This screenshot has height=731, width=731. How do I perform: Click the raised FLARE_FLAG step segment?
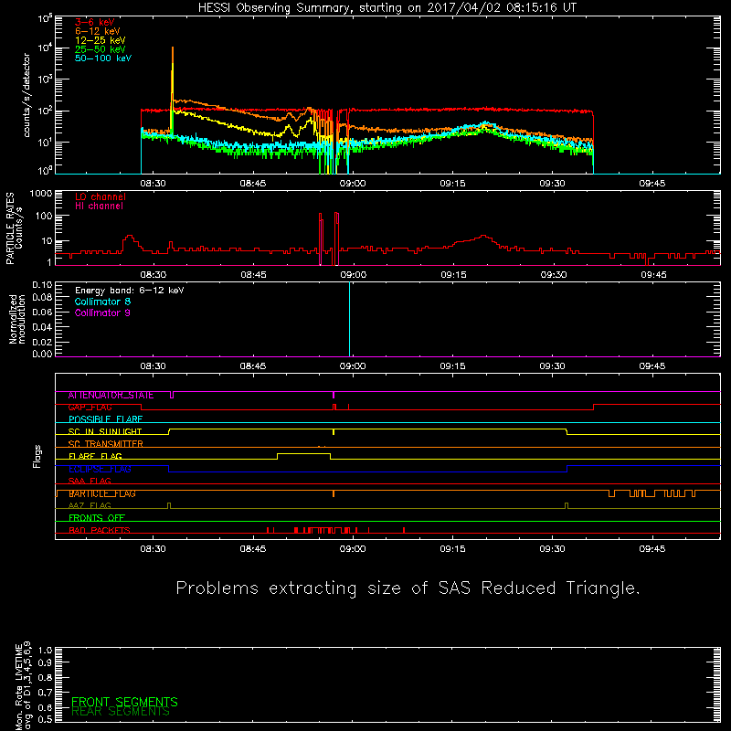[x=304, y=453]
